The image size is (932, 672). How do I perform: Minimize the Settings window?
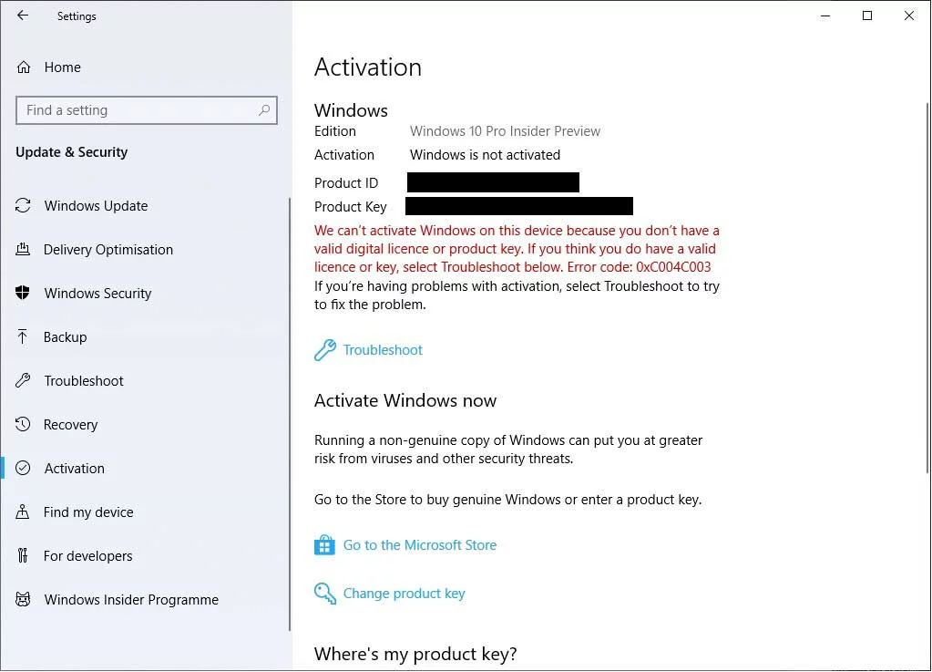click(x=825, y=16)
